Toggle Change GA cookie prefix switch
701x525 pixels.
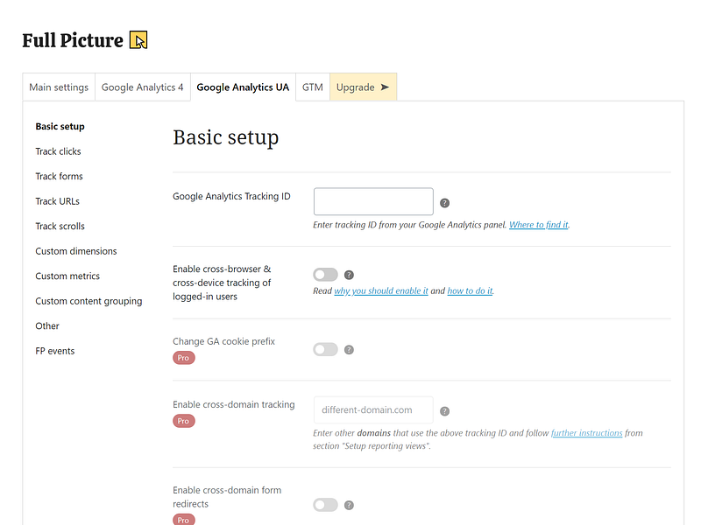click(x=325, y=349)
